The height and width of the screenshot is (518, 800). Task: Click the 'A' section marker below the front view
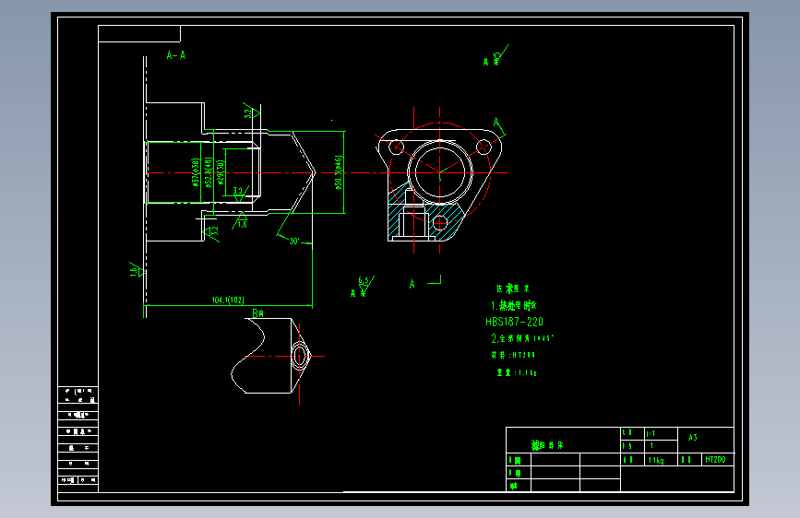(412, 285)
